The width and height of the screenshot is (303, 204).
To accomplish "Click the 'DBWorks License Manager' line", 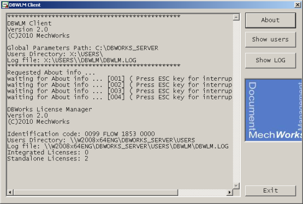I will 50,110.
